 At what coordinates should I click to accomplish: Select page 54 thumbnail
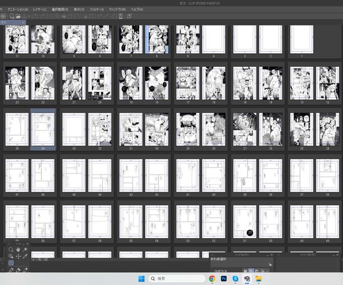tap(157, 222)
